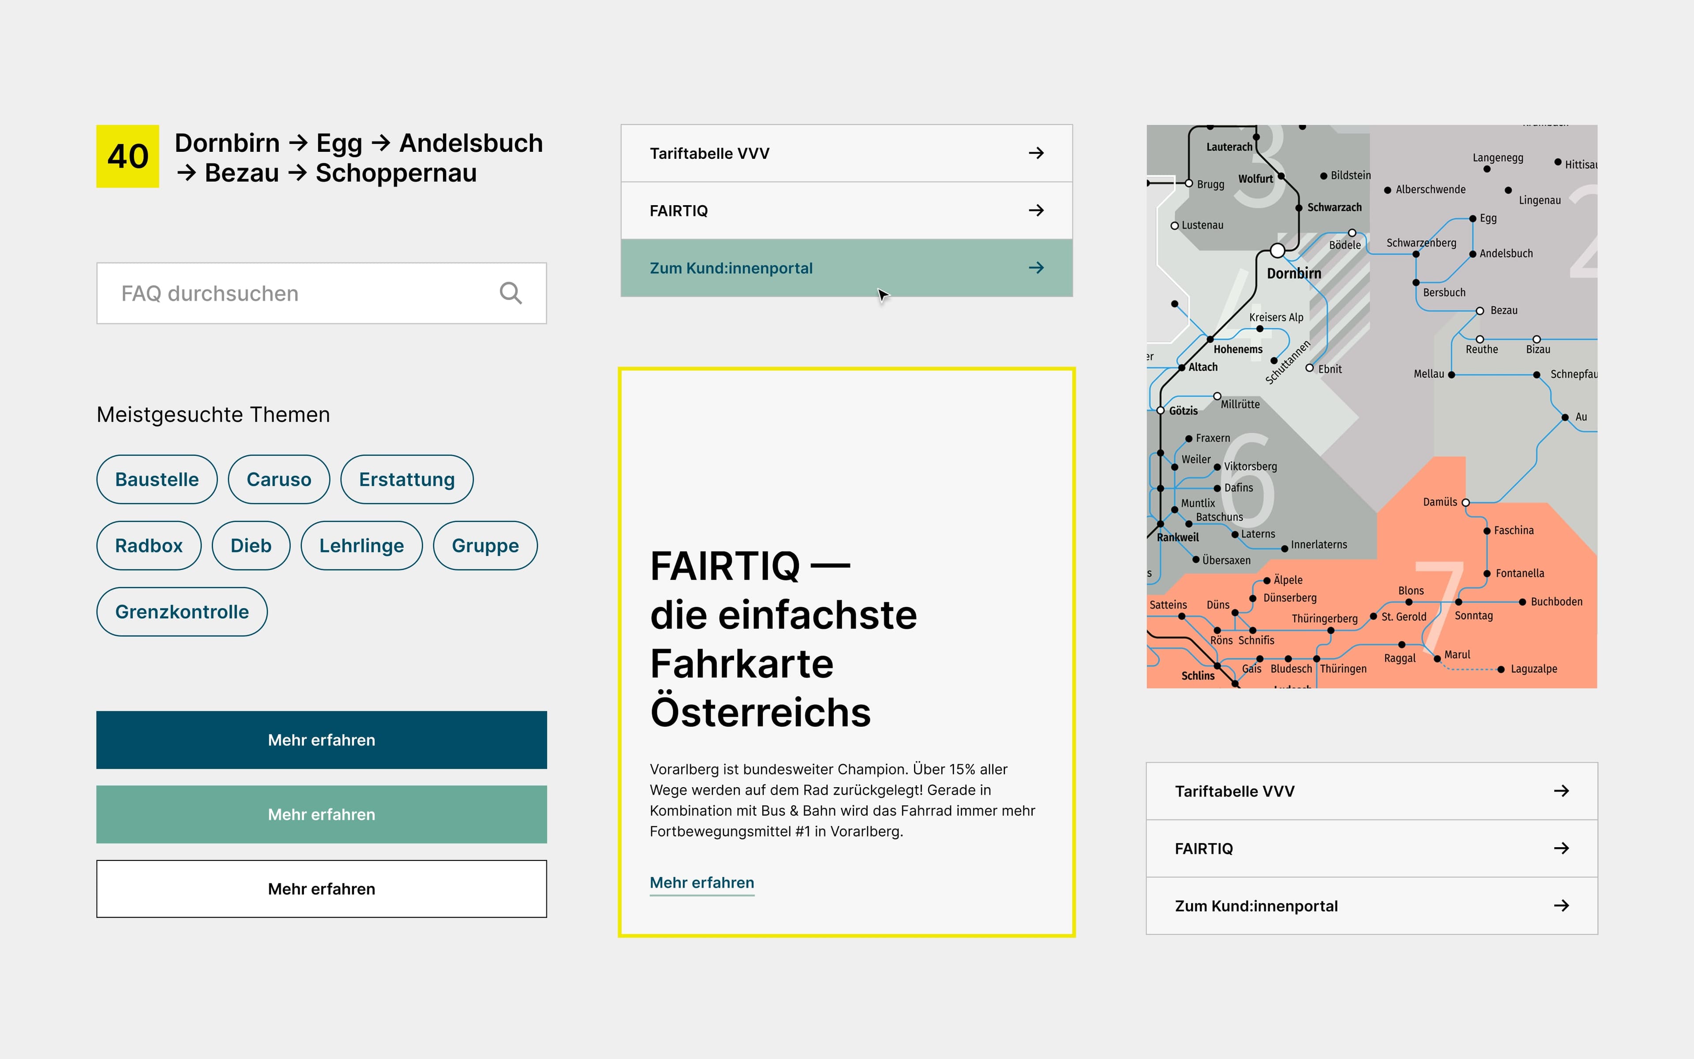Screen dimensions: 1694x1059
Task: Select the Gruppe topic chip
Action: pos(485,546)
